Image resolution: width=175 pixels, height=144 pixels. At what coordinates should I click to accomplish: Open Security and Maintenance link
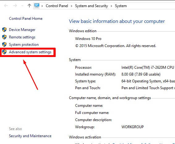(x=30, y=136)
